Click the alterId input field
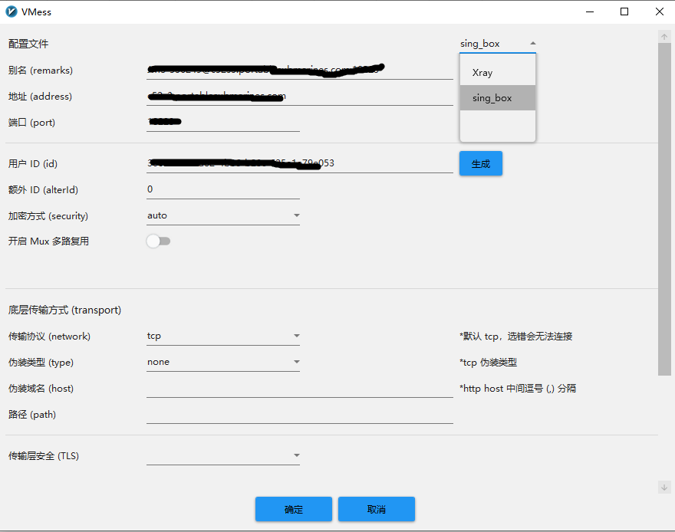The image size is (675, 532). point(222,189)
